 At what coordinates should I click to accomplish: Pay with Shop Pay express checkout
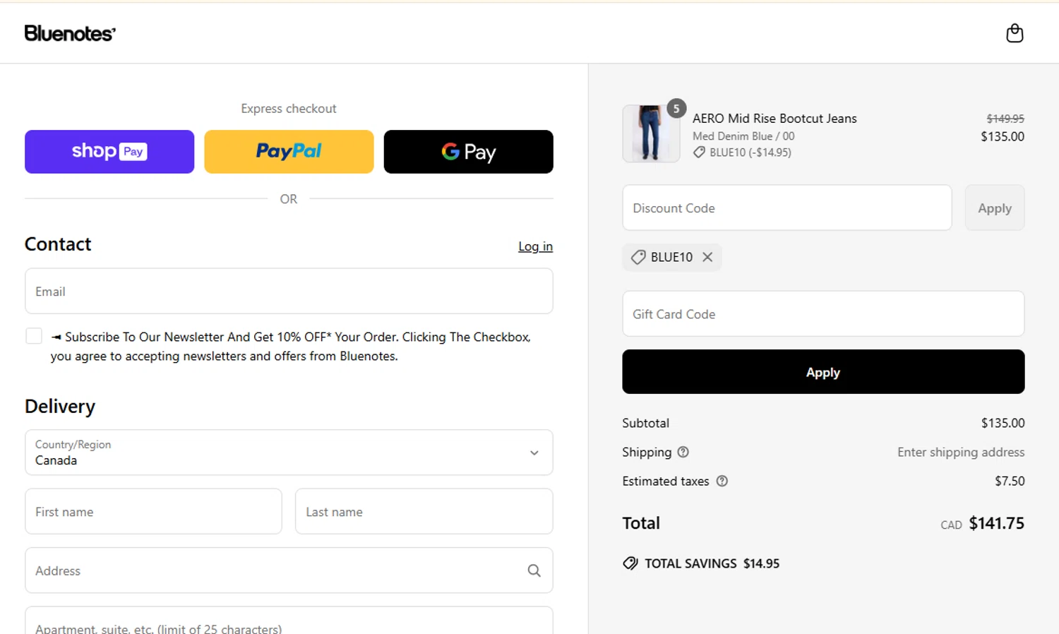pyautogui.click(x=109, y=152)
